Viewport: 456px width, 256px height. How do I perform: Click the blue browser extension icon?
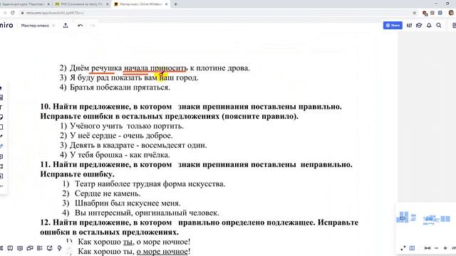[440, 13]
